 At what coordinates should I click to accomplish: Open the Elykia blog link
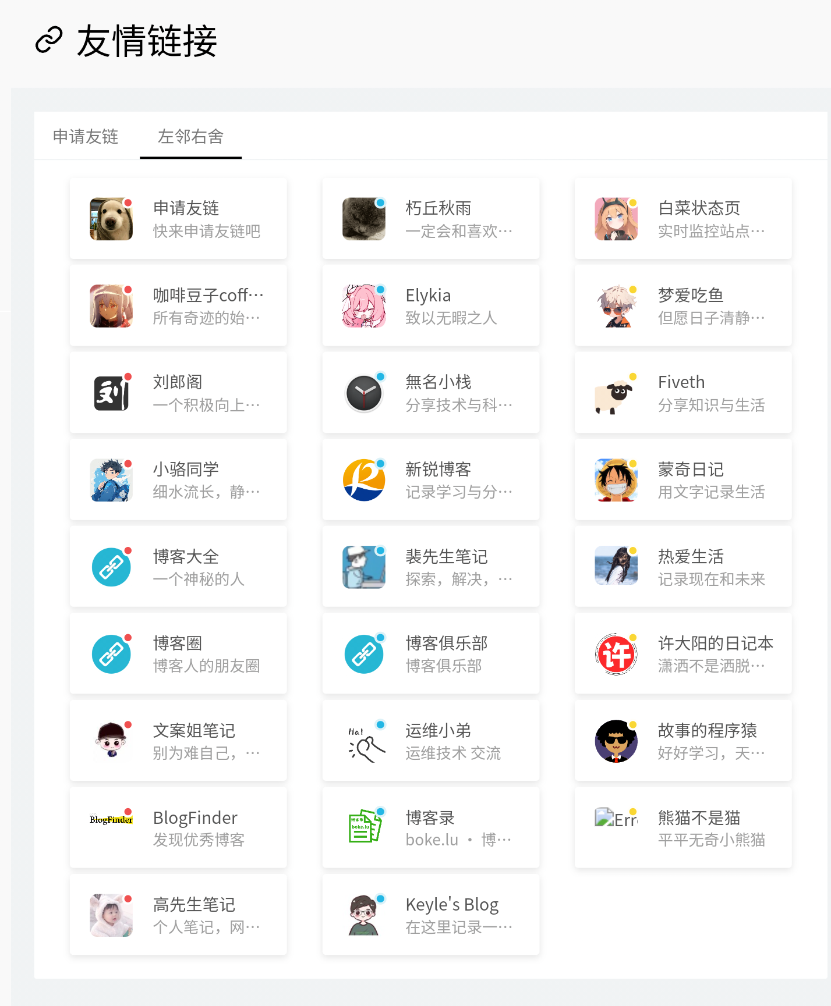428,296
